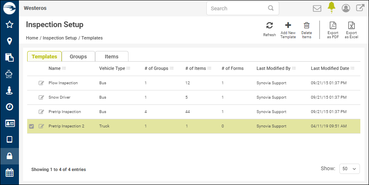
Task: Edit the Plow Inspection template
Action: 41,83
